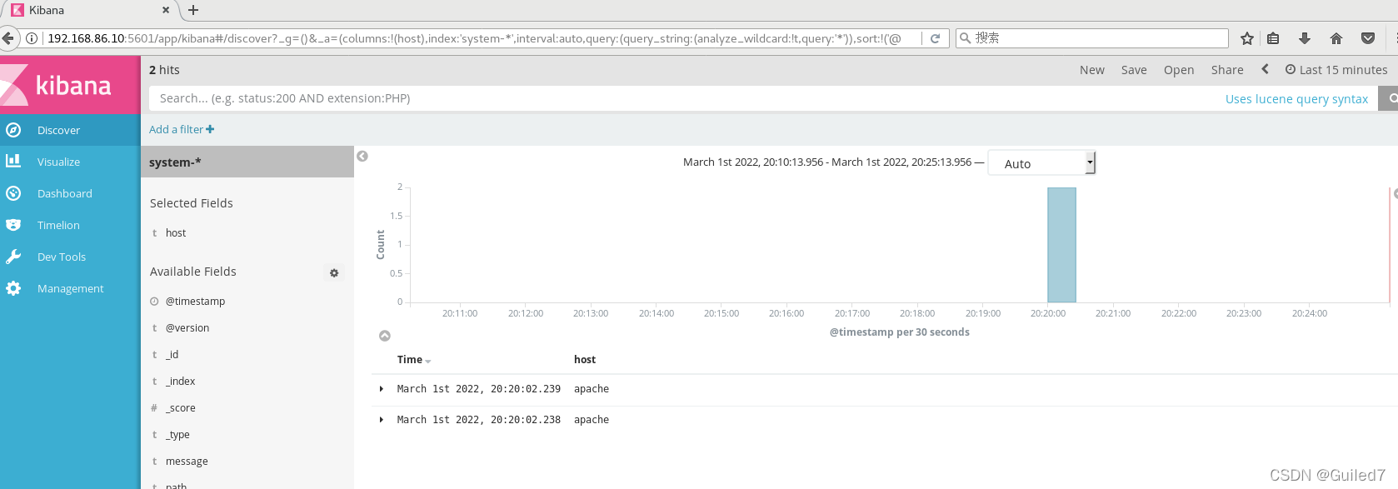The width and height of the screenshot is (1398, 489).
Task: Click Save in the top menu
Action: (1134, 70)
